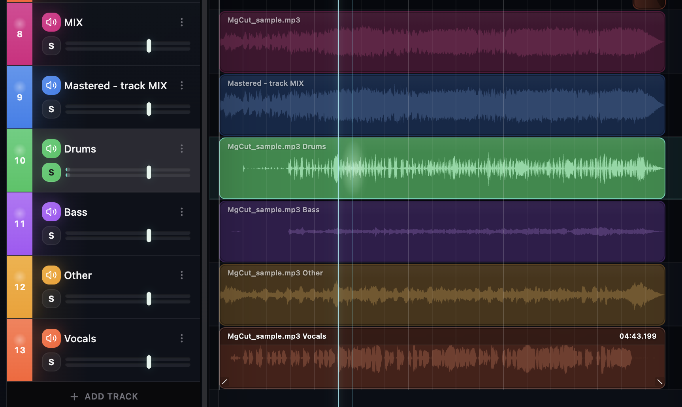682x407 pixels.
Task: Click the fade-out handle on Vocals clip
Action: click(659, 382)
